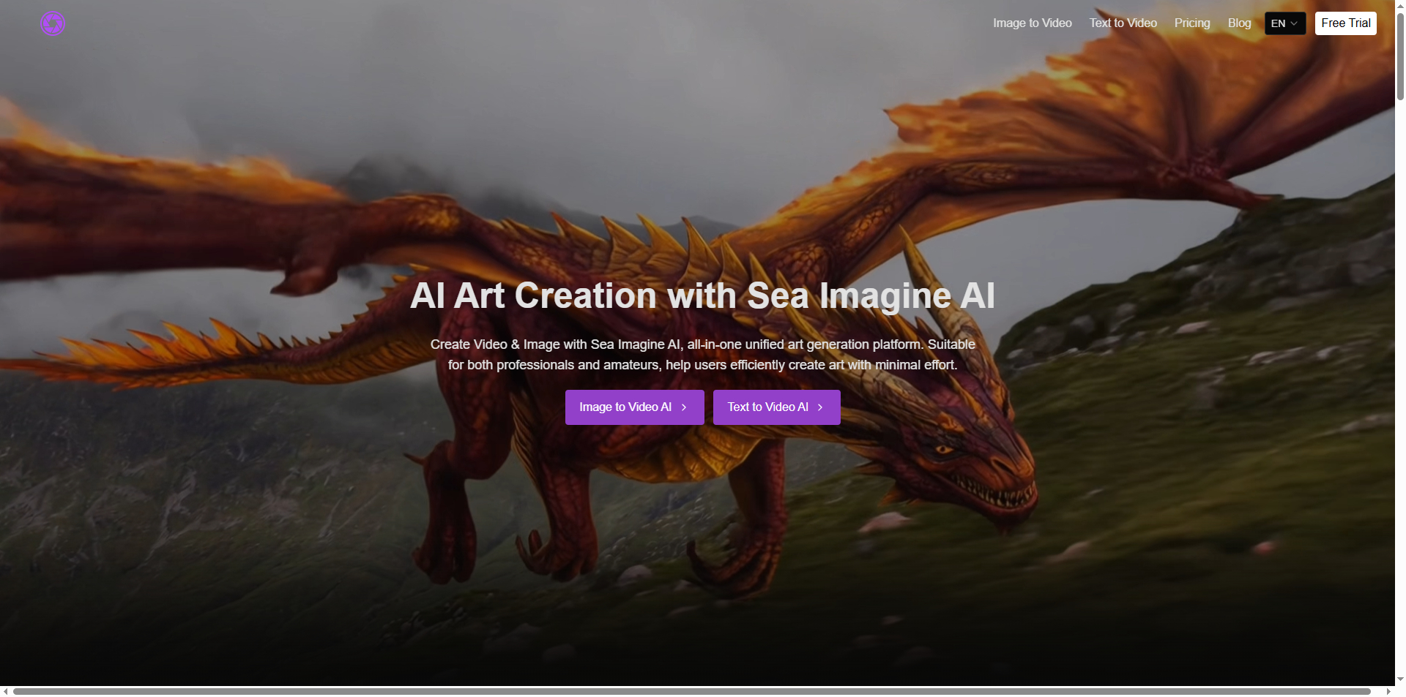This screenshot has width=1406, height=697.
Task: Go to the Pricing page
Action: click(x=1192, y=23)
